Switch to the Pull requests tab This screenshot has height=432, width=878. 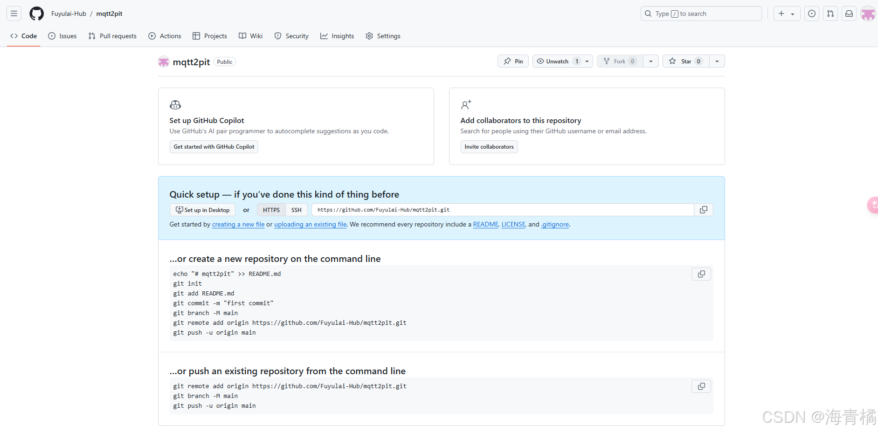click(x=112, y=36)
